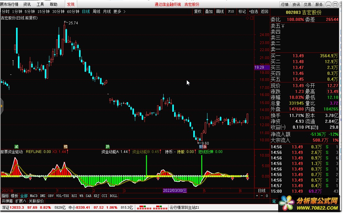Screen dimensions: 343x213
Task: Click the 行情 top-right button
Action: [x=285, y=4]
